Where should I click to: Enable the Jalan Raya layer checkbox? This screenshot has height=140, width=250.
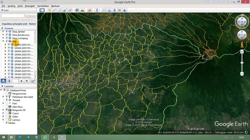click(x=7, y=107)
